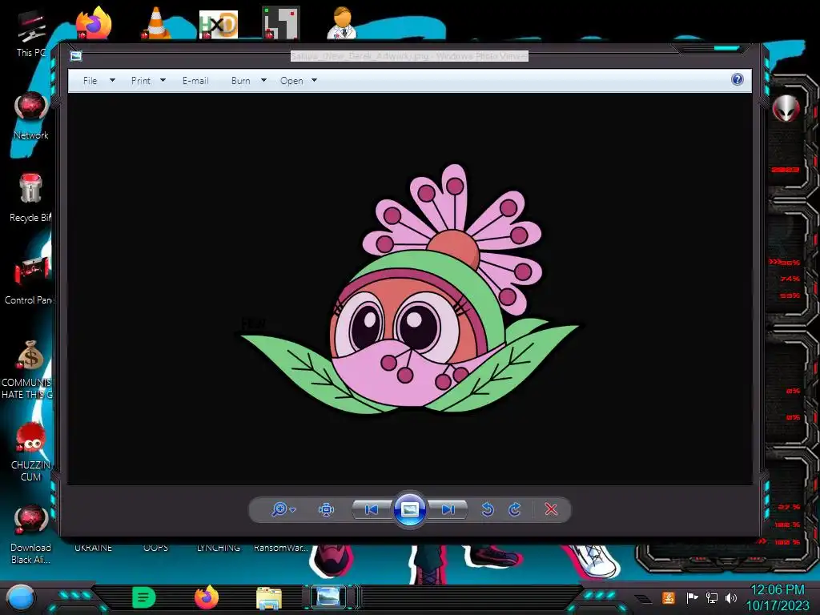Click the Open menu item
This screenshot has width=820, height=615.
(291, 81)
